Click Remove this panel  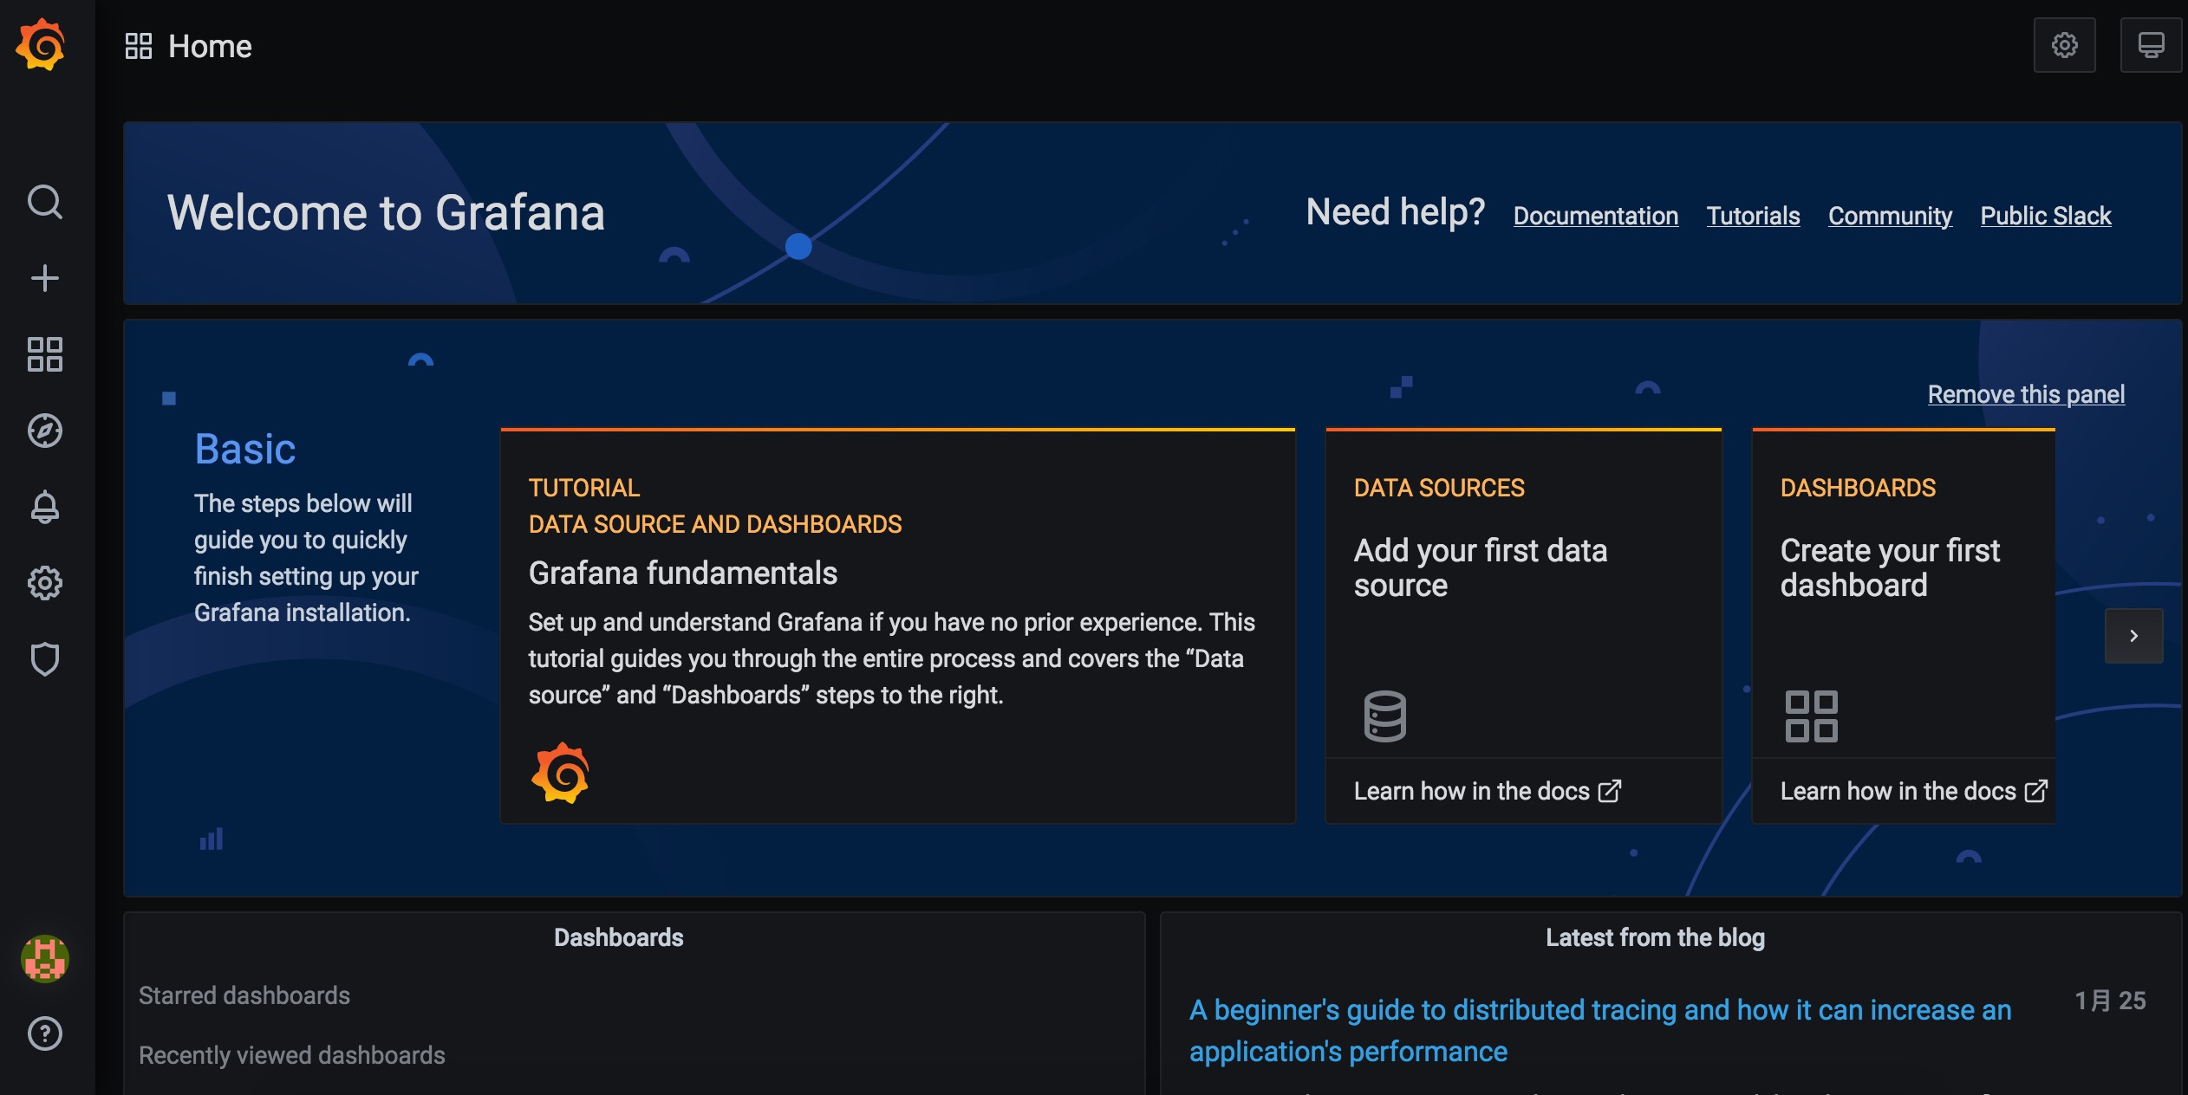pyautogui.click(x=2025, y=394)
